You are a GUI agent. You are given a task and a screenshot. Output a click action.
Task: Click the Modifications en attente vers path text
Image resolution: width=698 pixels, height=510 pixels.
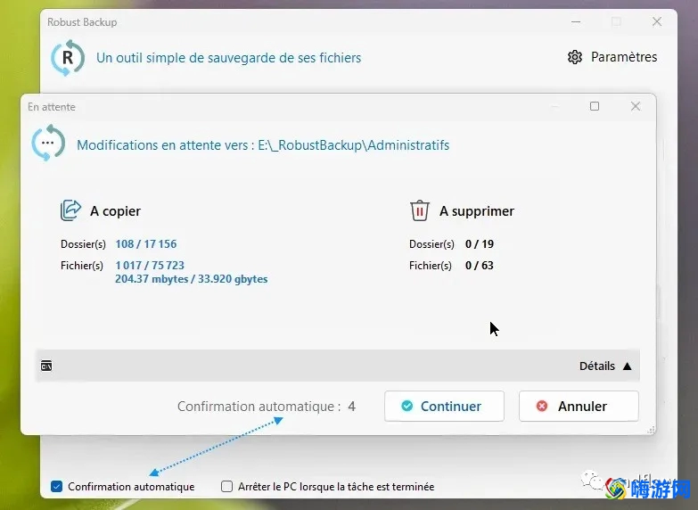(x=263, y=145)
